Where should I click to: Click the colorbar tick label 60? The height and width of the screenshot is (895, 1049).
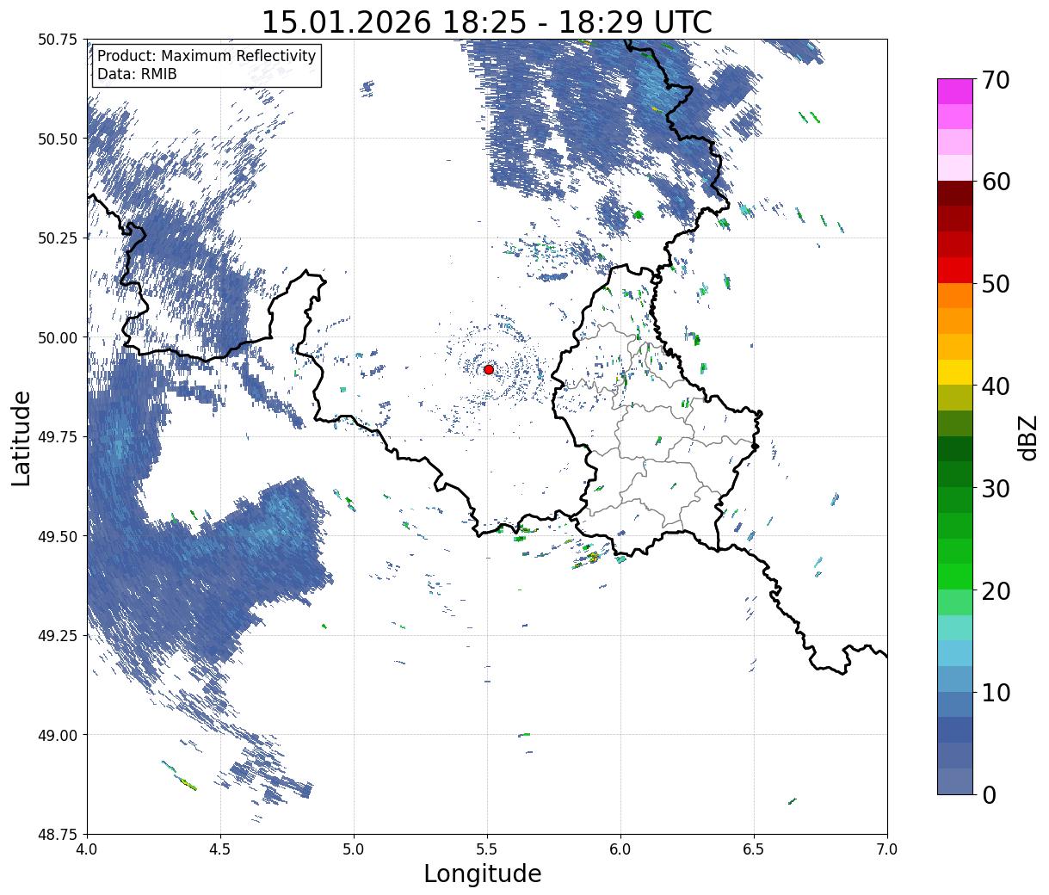[995, 182]
